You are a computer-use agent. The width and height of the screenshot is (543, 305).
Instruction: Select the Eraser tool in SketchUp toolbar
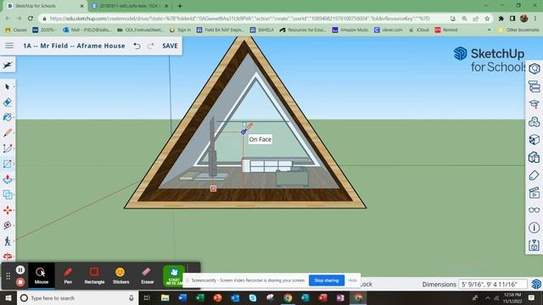(8, 102)
